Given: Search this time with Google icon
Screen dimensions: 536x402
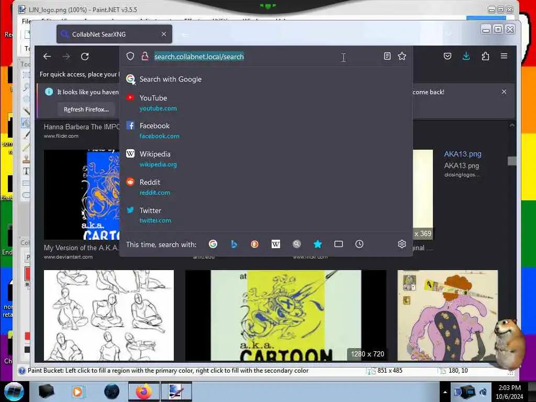Looking at the screenshot, I should pyautogui.click(x=213, y=244).
